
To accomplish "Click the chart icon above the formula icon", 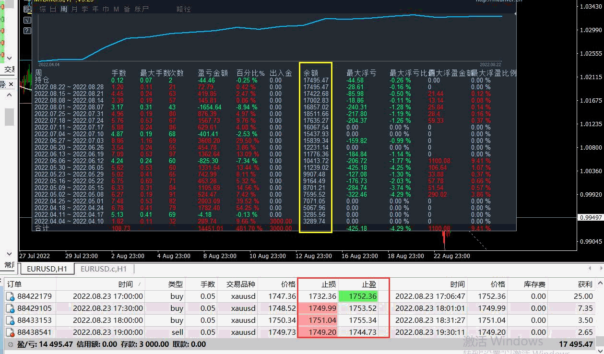I will pyautogui.click(x=27, y=9).
